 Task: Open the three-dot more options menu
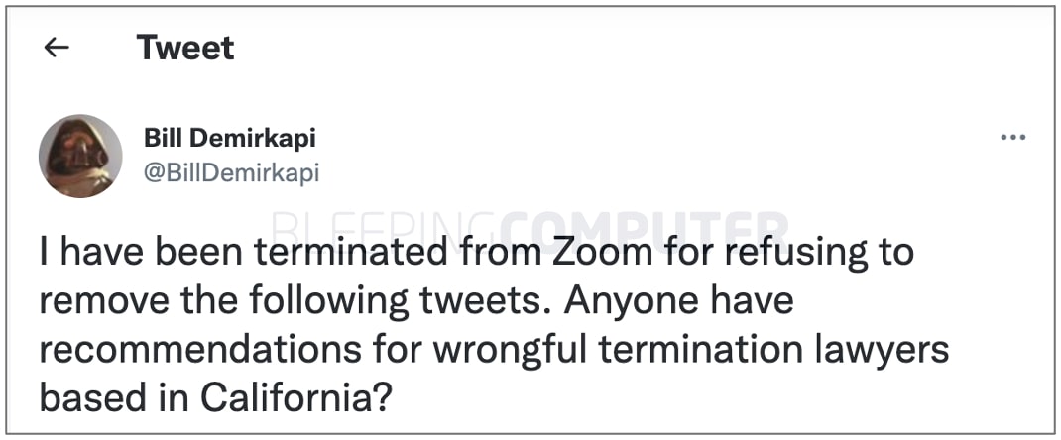(1012, 137)
